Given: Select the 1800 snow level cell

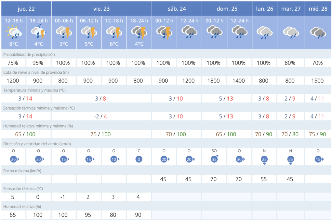Looking at the screenshot, I should tap(214, 81).
